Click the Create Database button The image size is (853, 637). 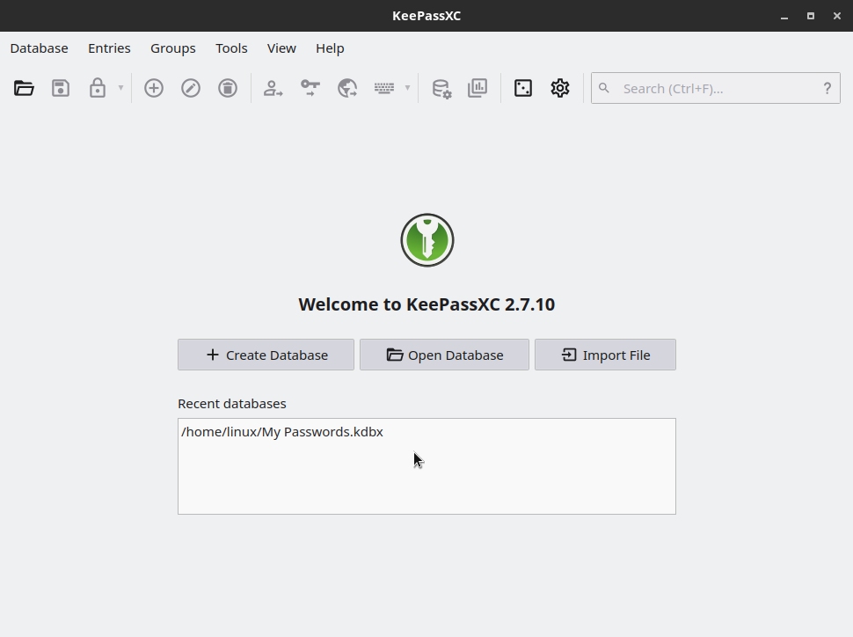pos(266,355)
